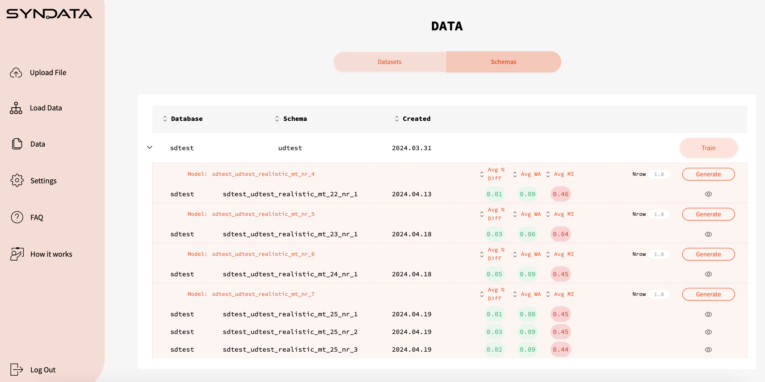Sort by Created column arrows
The height and width of the screenshot is (382, 765).
point(397,119)
